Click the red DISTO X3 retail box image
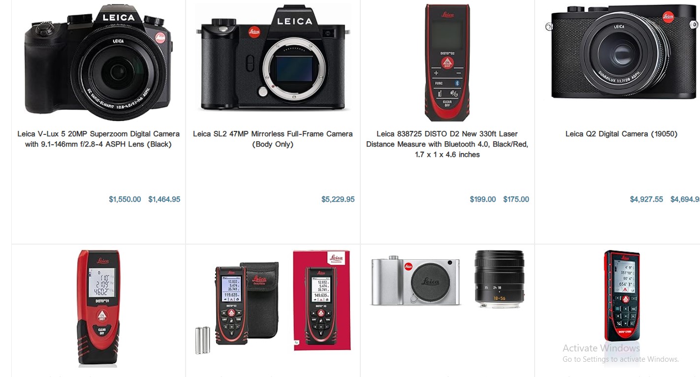700x377 pixels. 322,300
